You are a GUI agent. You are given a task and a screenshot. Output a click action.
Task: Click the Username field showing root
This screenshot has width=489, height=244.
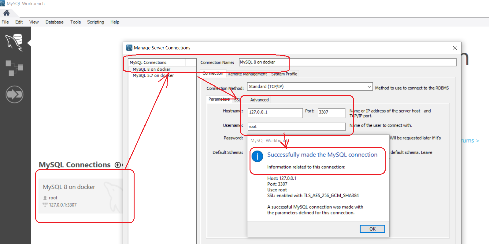coord(296,127)
